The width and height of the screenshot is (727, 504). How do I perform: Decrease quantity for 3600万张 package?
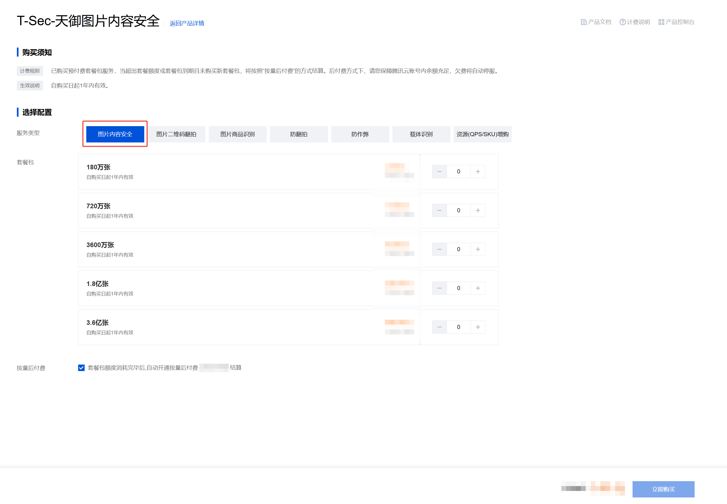click(439, 249)
